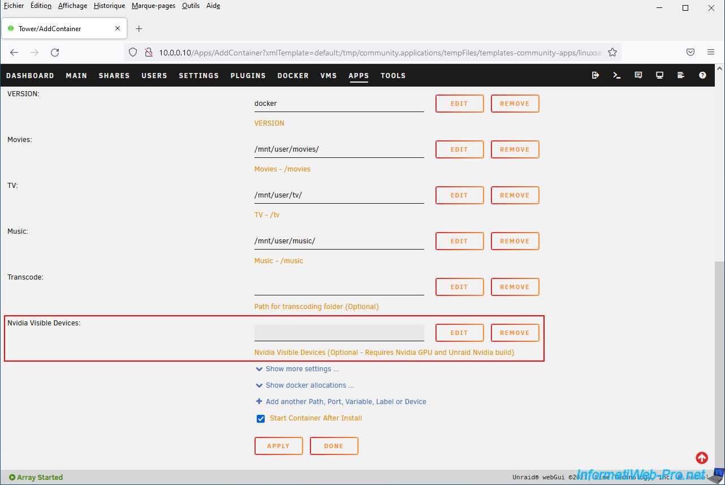The width and height of the screenshot is (725, 485).
Task: Click REMOVE next to Transcode path
Action: click(x=515, y=287)
